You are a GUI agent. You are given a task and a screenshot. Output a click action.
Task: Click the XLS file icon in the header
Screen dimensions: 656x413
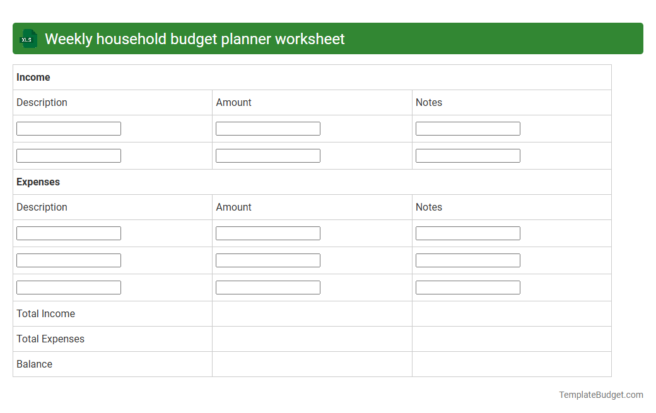[x=28, y=38]
